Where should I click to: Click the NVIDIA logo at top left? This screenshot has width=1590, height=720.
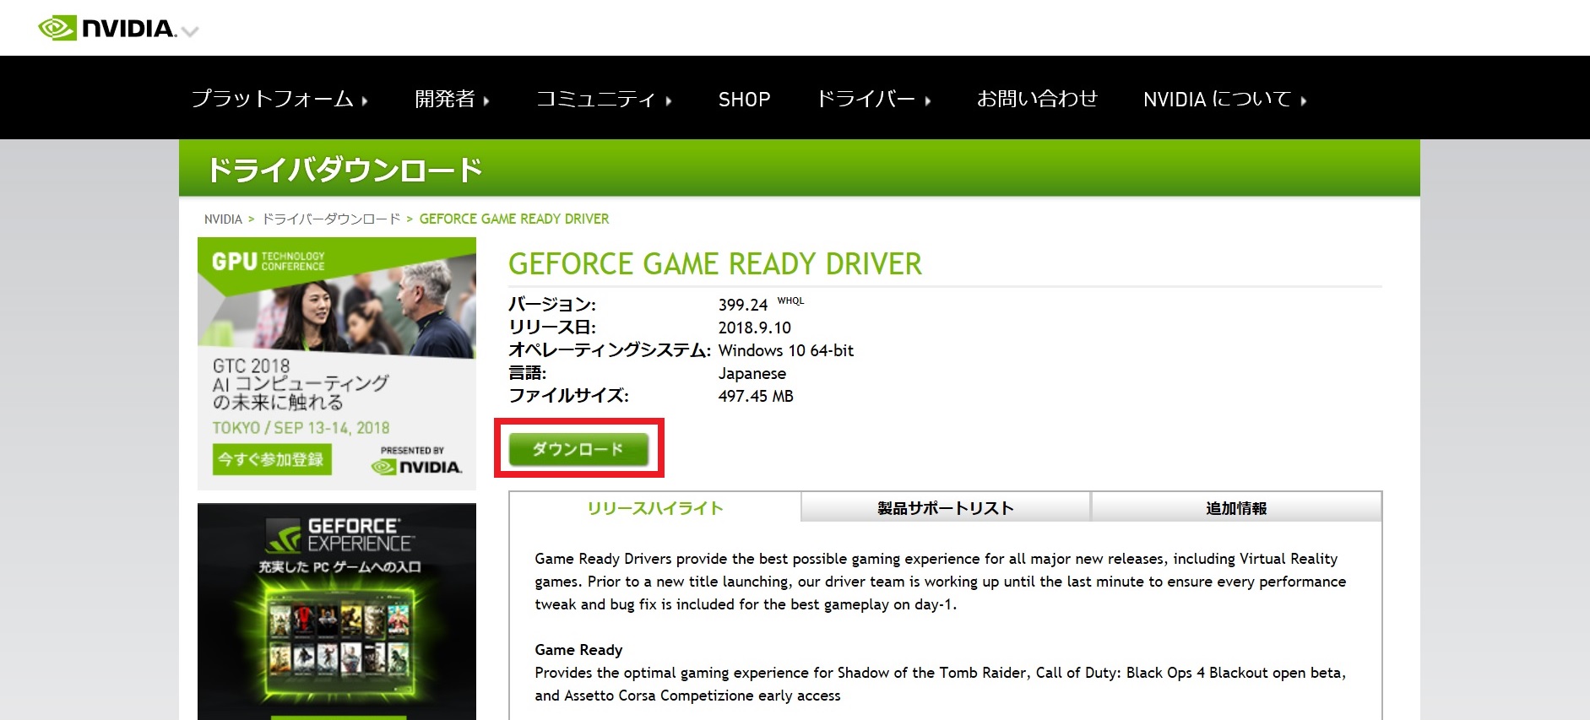[x=107, y=29]
